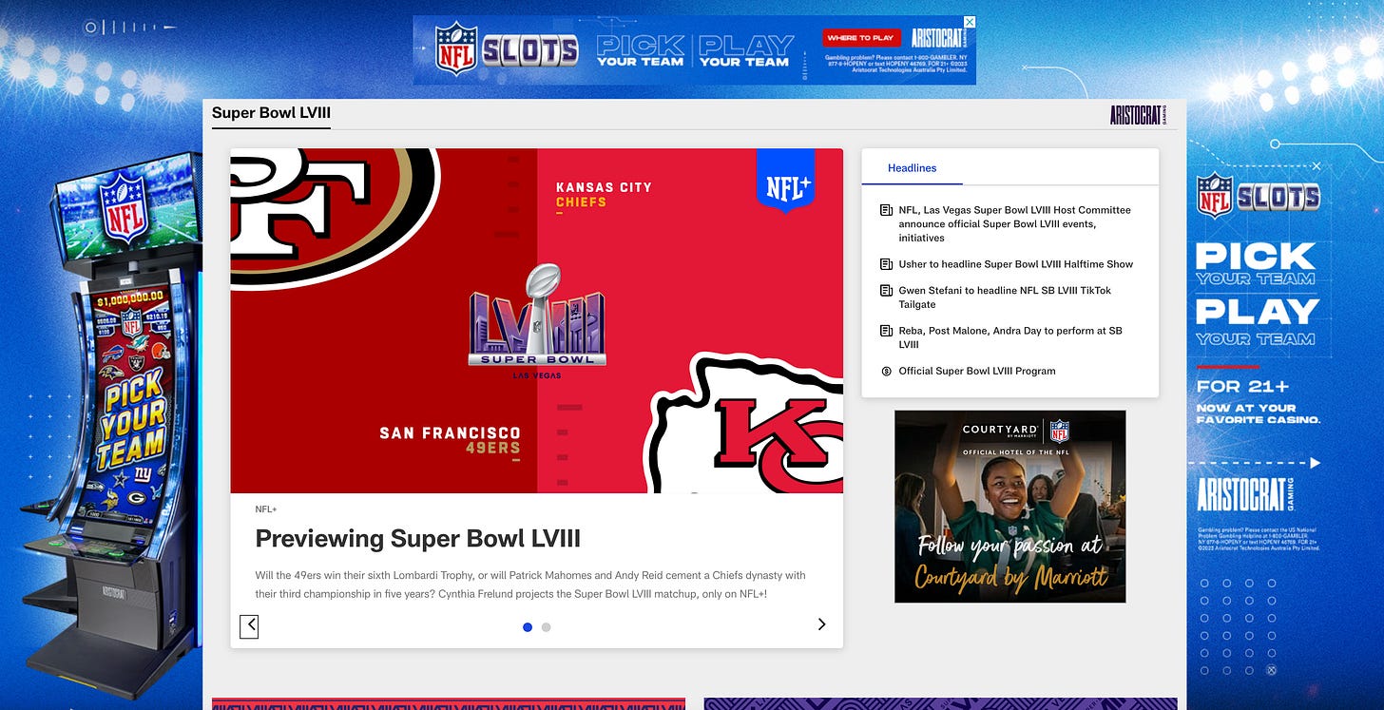
Task: Click the Where To Play red button
Action: (x=860, y=38)
